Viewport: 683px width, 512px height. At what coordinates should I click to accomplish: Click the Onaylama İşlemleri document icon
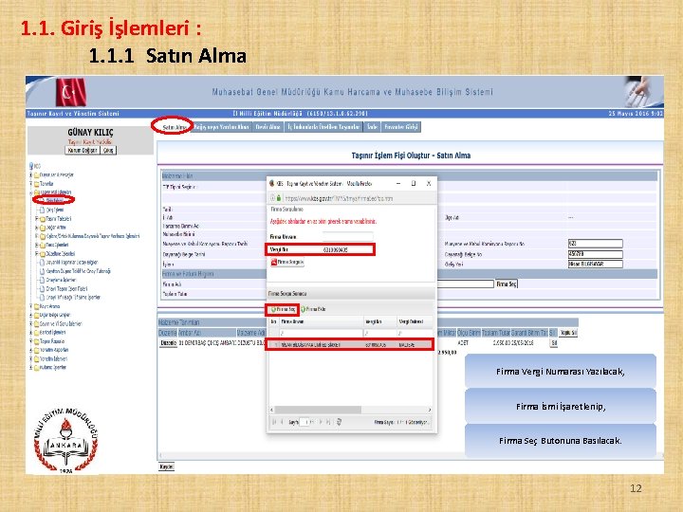click(43, 280)
